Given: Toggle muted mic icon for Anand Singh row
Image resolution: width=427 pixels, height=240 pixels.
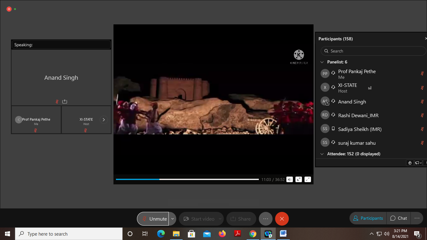Looking at the screenshot, I should click(422, 102).
